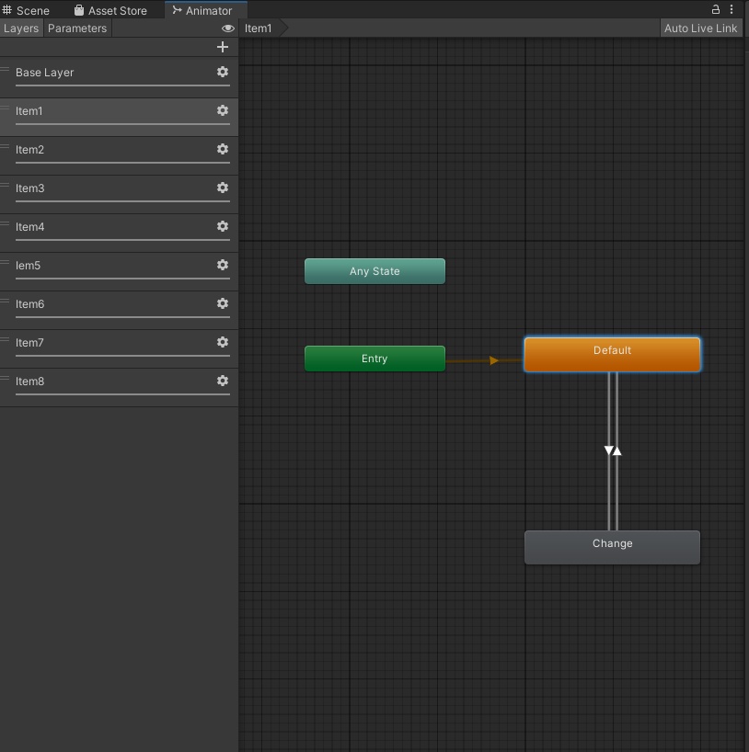Open settings gear for Iem5 layer
The width and height of the screenshot is (749, 752).
(223, 265)
